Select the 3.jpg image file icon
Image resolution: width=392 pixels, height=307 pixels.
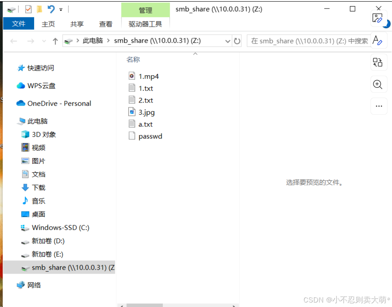tap(132, 112)
